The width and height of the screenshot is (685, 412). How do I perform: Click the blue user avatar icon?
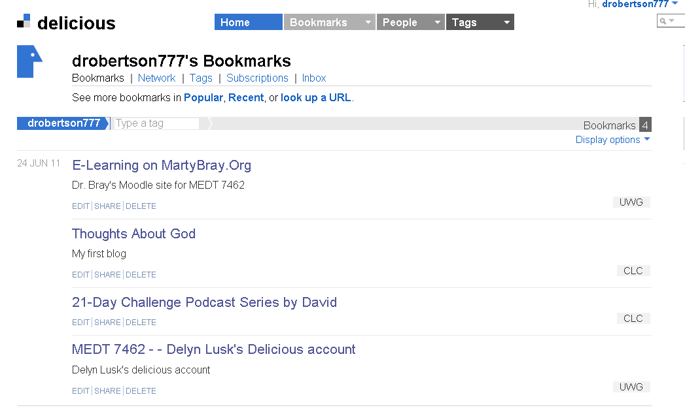[29, 62]
